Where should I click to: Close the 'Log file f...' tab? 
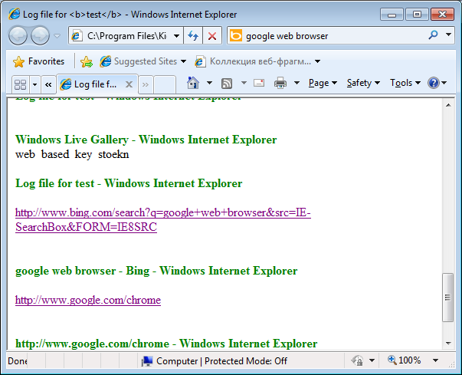point(129,84)
